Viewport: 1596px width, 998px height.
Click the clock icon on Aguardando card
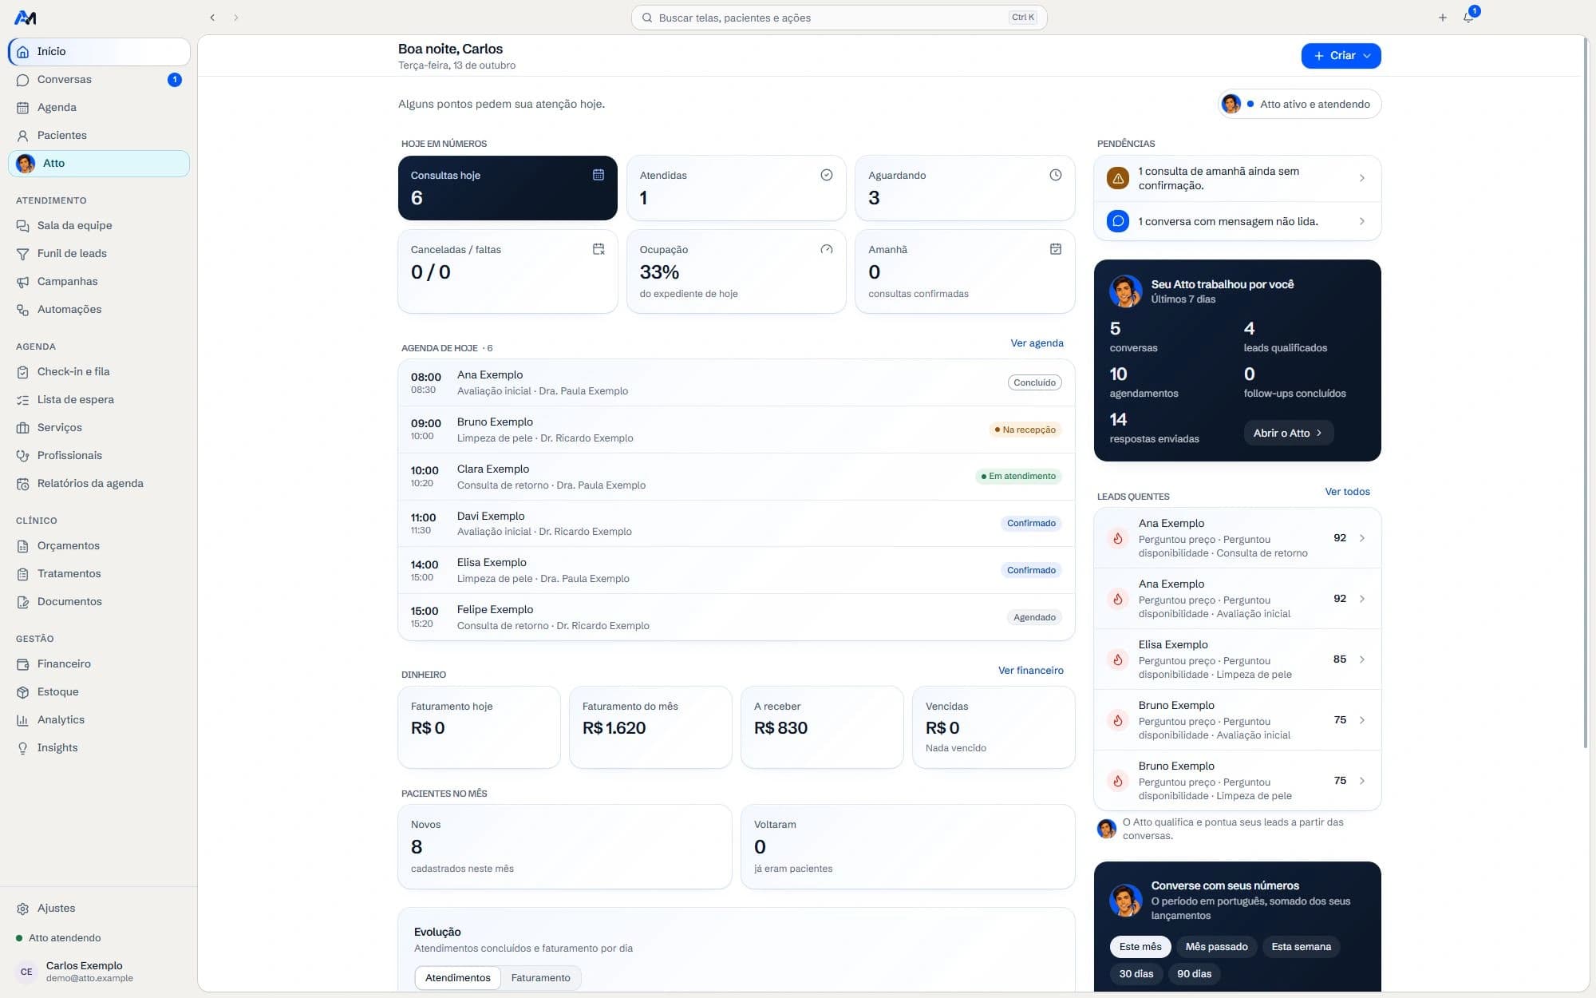coord(1055,175)
